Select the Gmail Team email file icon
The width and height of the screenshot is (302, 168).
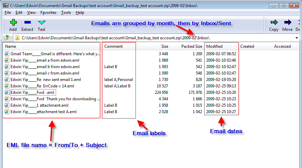[x=7, y=54]
